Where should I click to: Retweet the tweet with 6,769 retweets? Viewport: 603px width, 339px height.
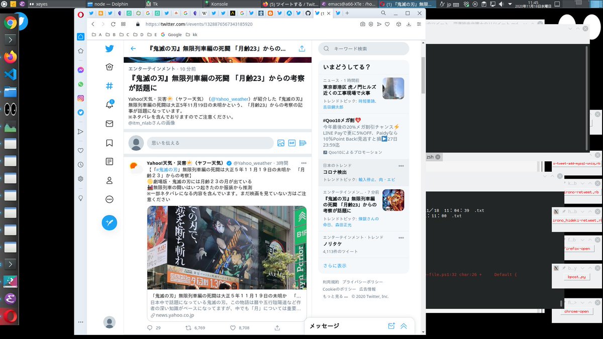[x=188, y=328]
